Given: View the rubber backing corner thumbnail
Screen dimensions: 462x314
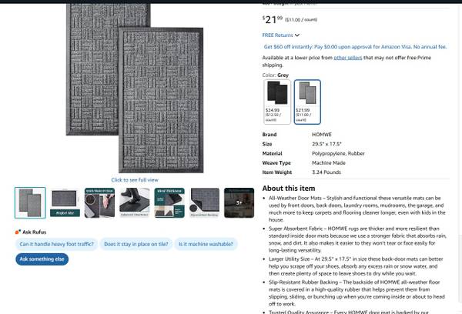Looking at the screenshot, I should pos(204,202).
